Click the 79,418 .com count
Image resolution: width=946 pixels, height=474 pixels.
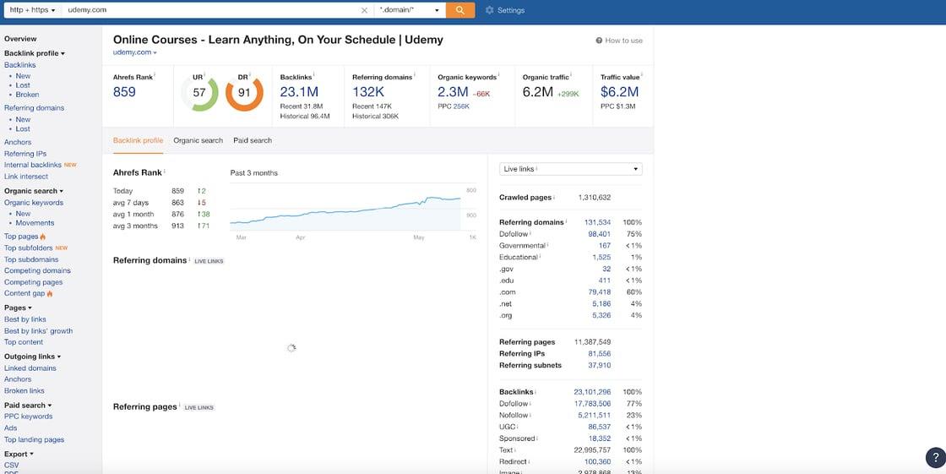pos(599,292)
